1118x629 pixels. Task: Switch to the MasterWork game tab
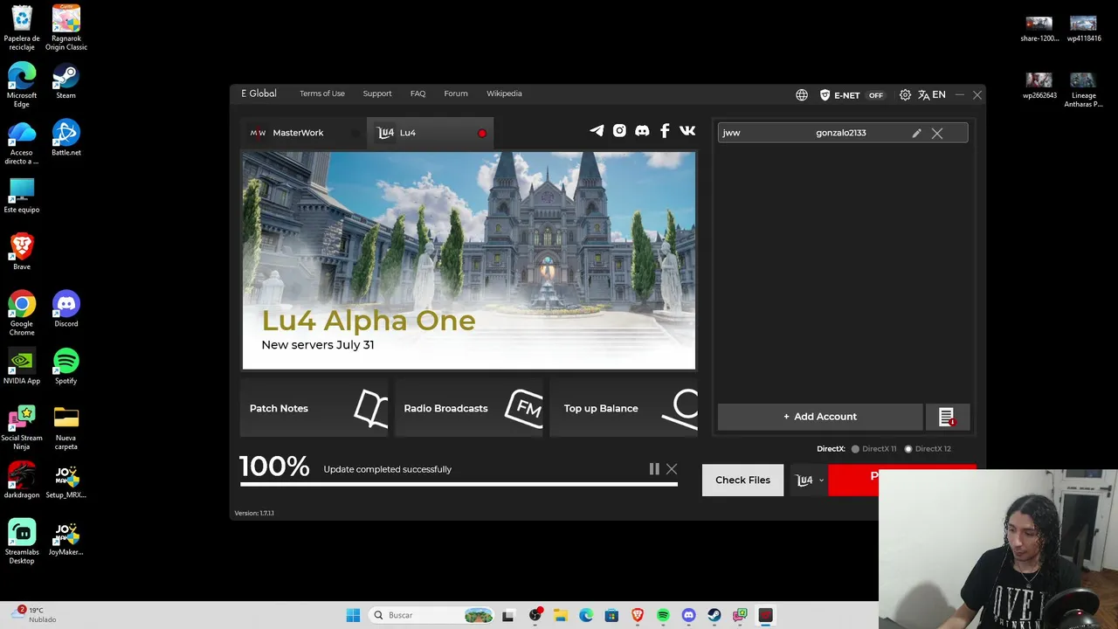point(303,133)
